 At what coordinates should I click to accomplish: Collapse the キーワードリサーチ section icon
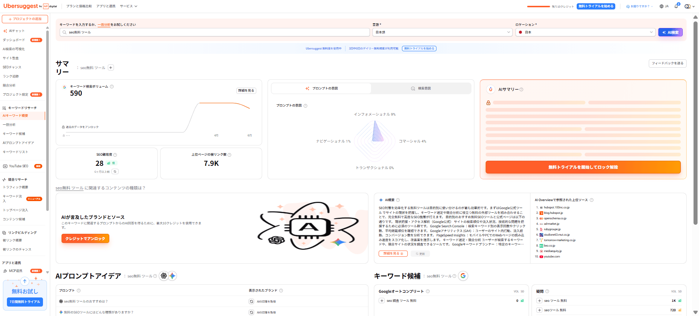[x=4, y=108]
